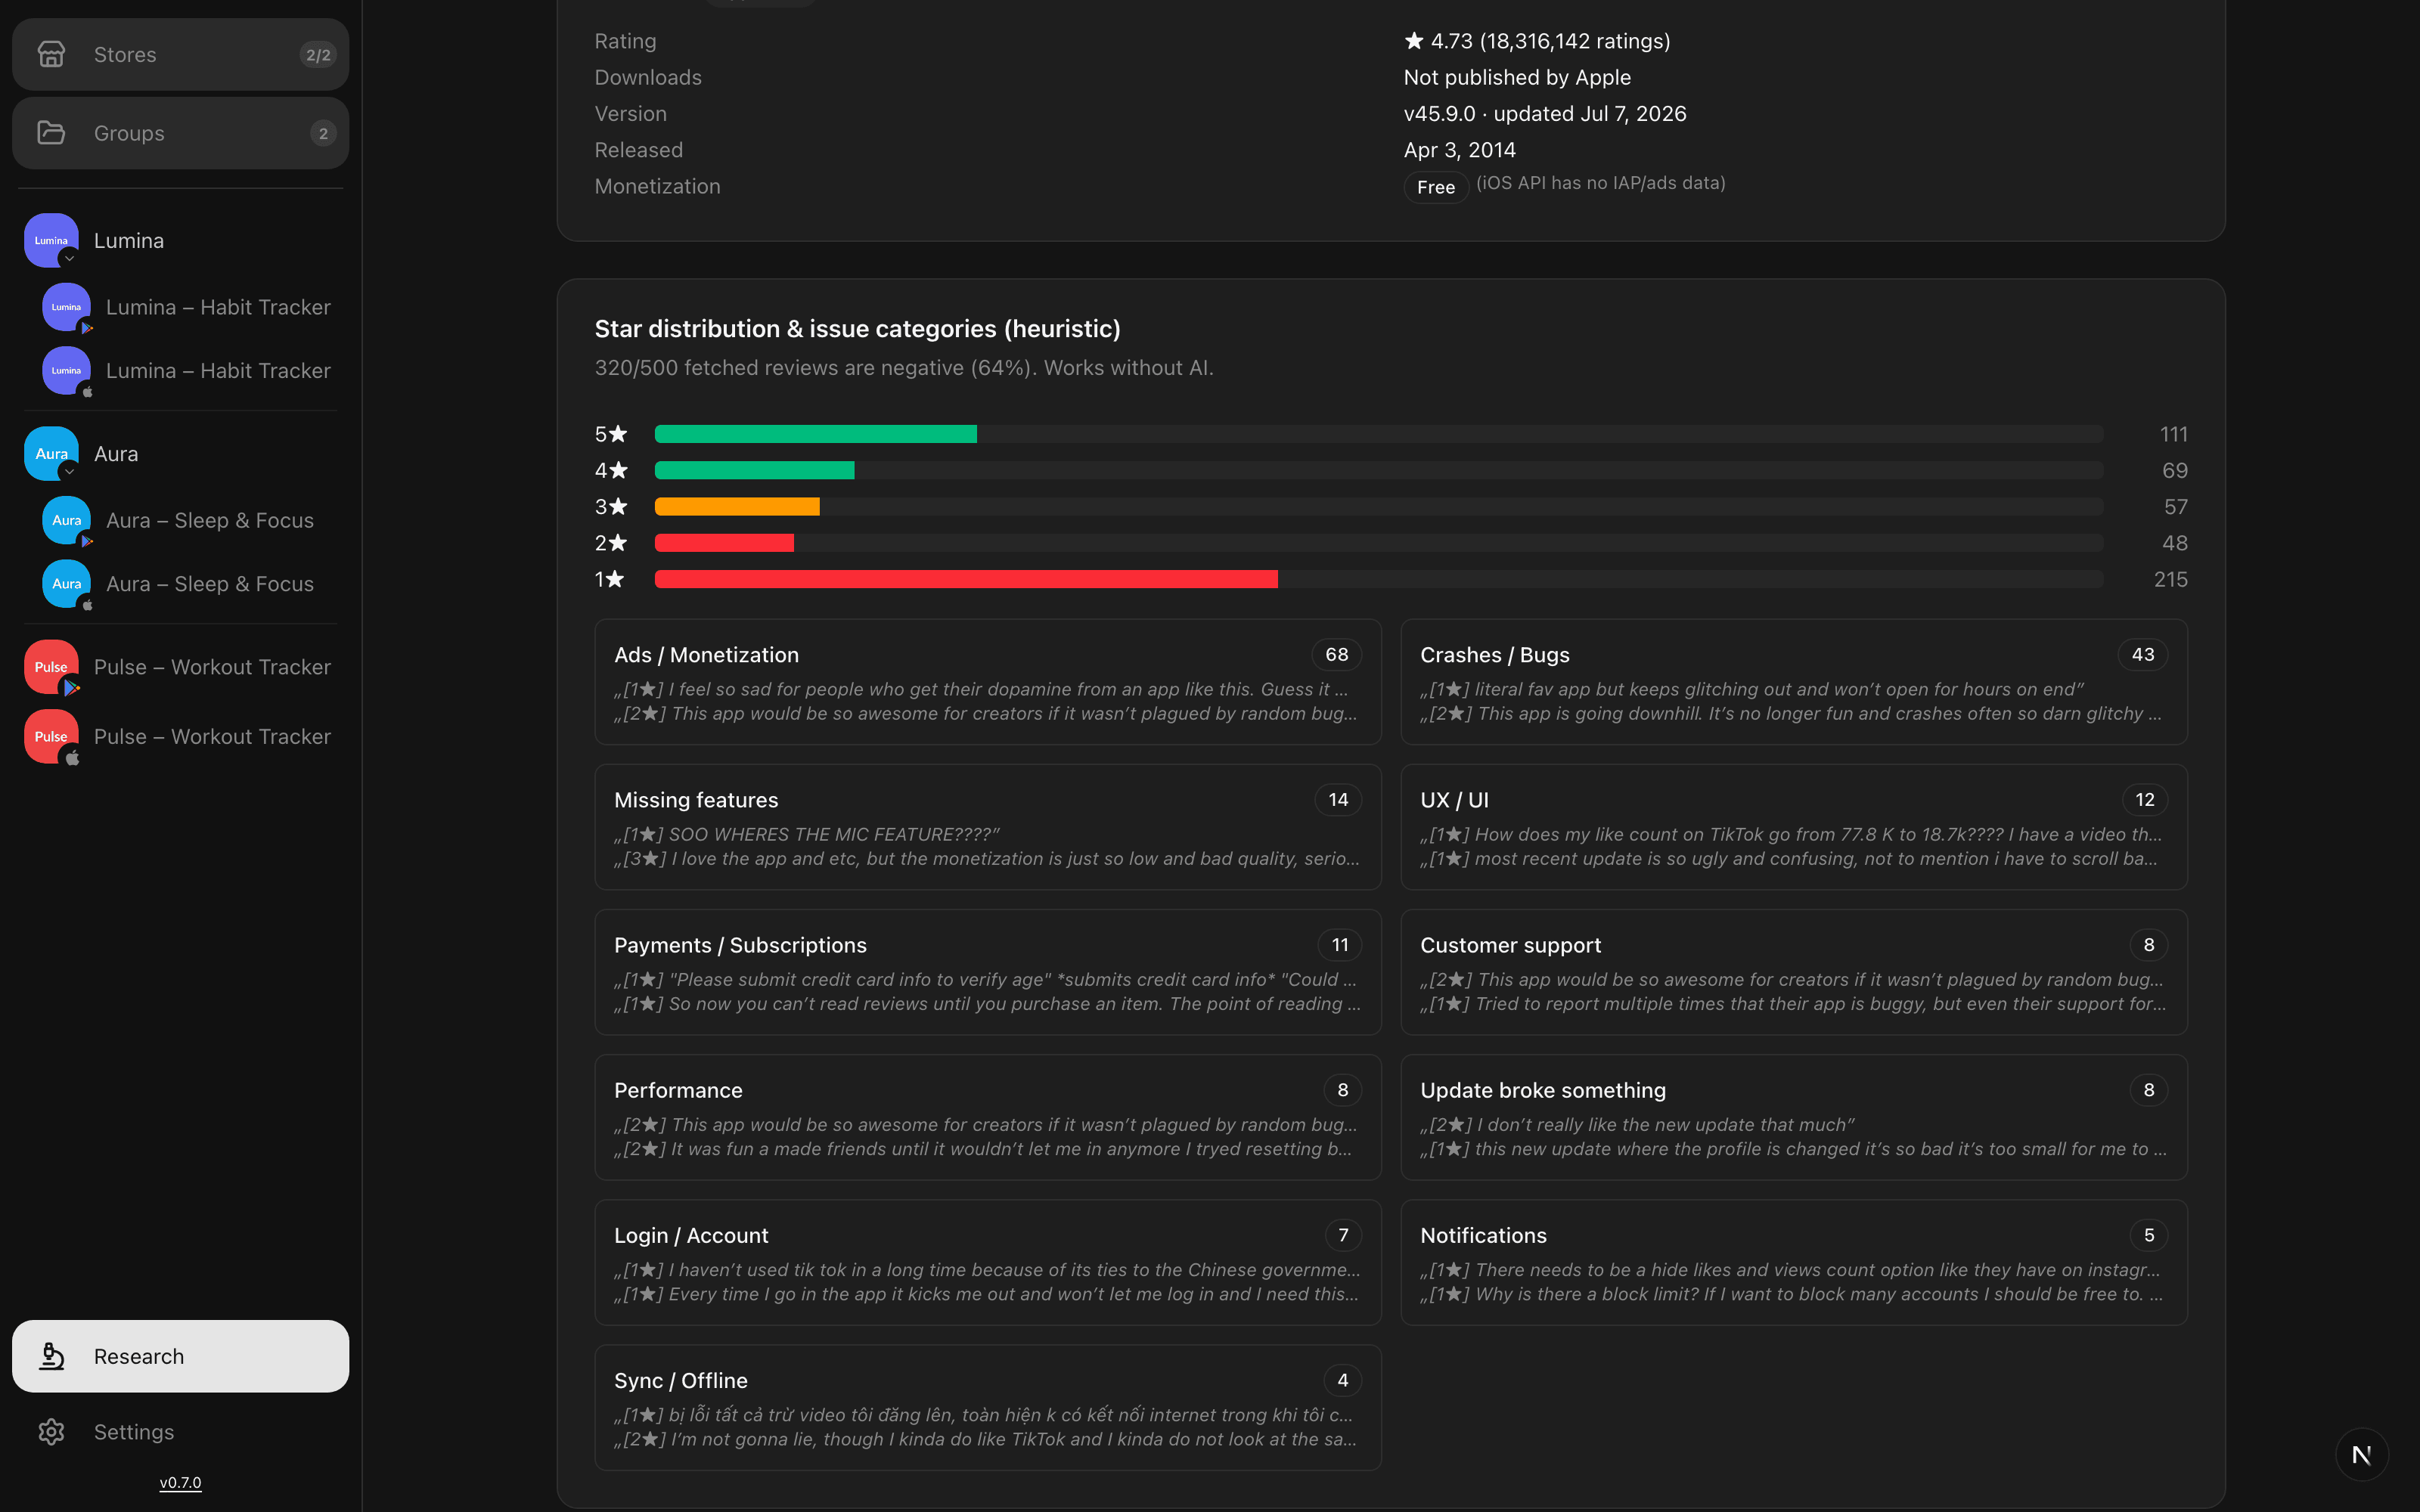Click the 5-star review count 111
This screenshot has height=1512, width=2420.
(2173, 434)
